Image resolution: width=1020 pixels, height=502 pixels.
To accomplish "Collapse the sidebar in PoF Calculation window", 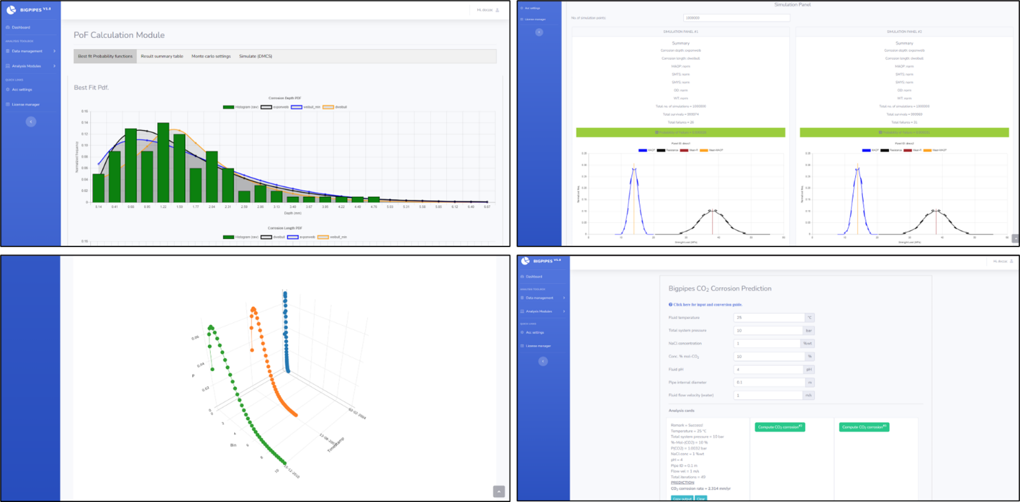I will [x=30, y=121].
